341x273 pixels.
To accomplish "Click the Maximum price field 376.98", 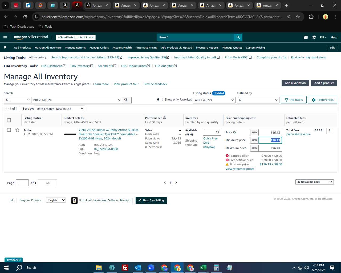I will click(270, 148).
